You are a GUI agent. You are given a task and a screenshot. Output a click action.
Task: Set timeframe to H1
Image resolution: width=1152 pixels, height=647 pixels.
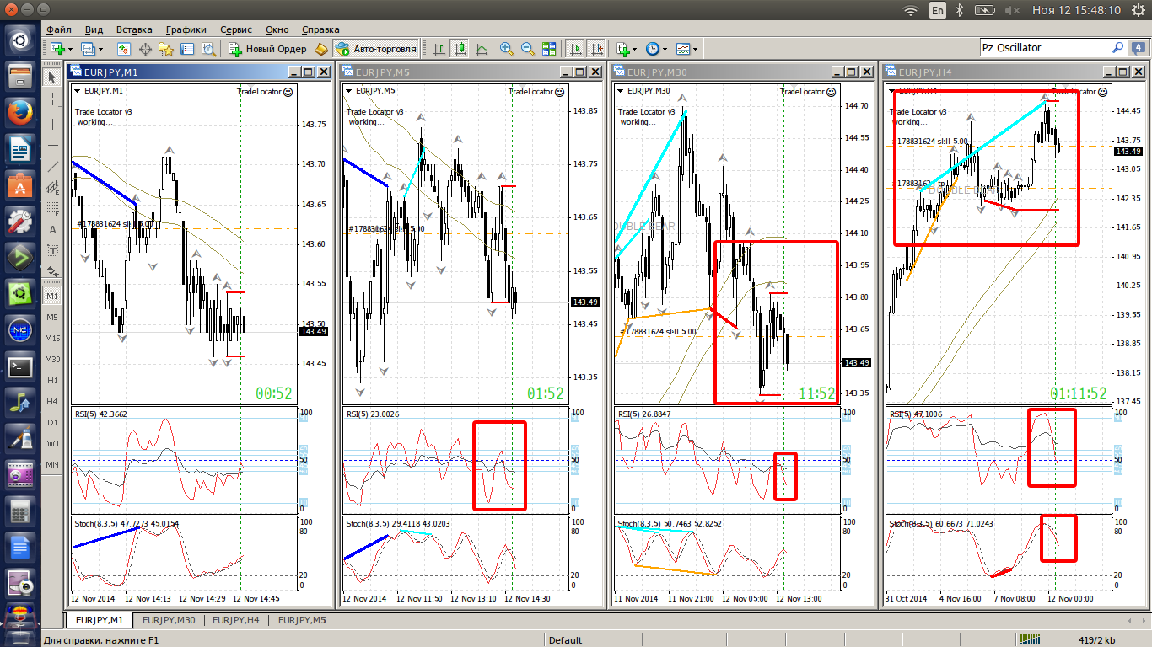tap(52, 381)
